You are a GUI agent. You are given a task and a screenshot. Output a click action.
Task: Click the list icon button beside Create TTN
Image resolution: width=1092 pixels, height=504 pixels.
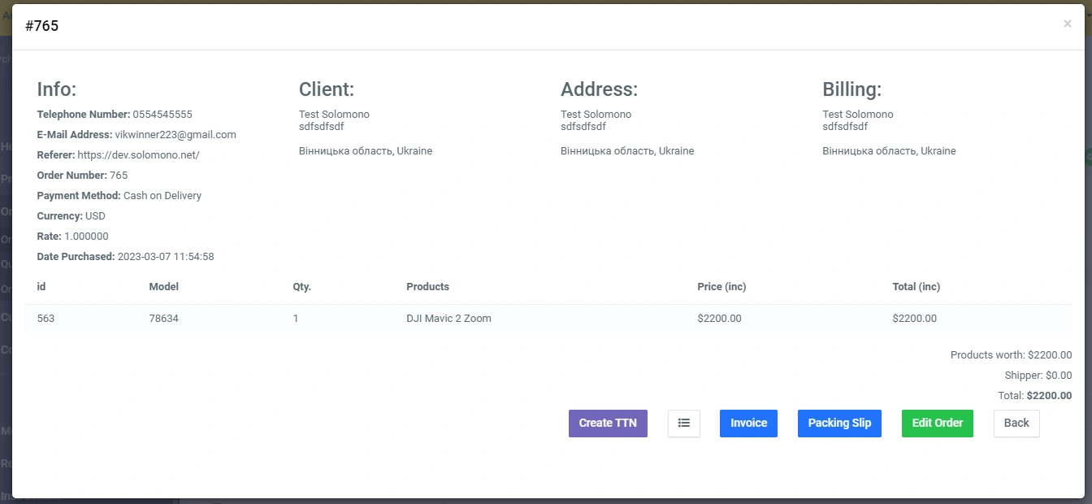[683, 423]
